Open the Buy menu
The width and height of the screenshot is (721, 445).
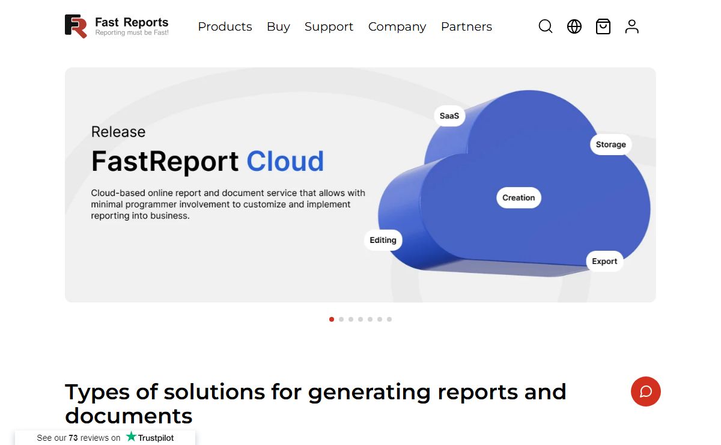click(x=278, y=26)
